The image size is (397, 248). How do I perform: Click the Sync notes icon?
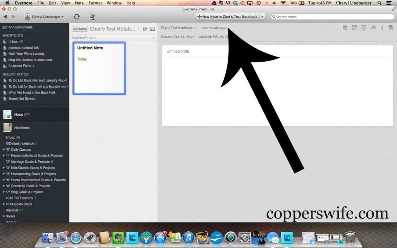(76, 17)
